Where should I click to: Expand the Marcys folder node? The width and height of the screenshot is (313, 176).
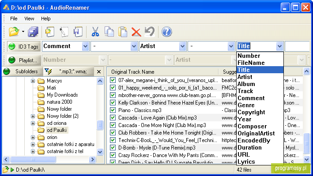(33, 81)
